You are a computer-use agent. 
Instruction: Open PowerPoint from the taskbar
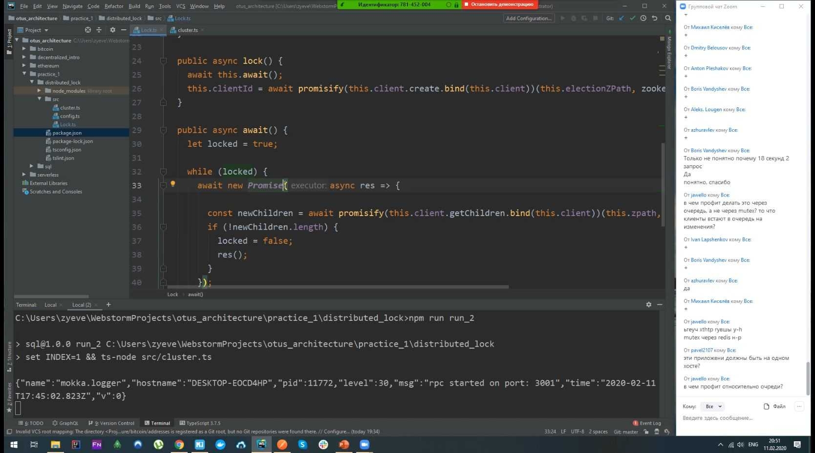point(344,444)
